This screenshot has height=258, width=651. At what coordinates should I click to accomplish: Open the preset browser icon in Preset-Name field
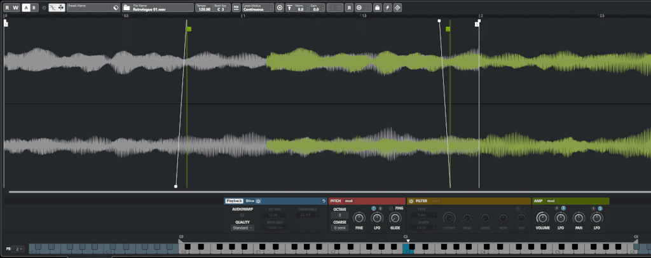click(x=116, y=8)
